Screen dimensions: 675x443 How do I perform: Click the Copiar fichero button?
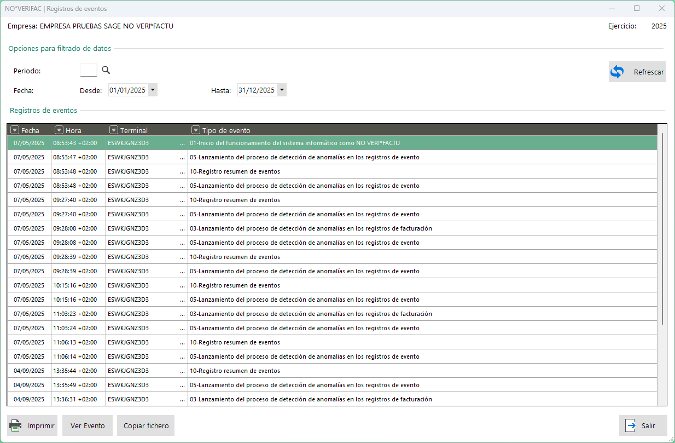coord(146,425)
